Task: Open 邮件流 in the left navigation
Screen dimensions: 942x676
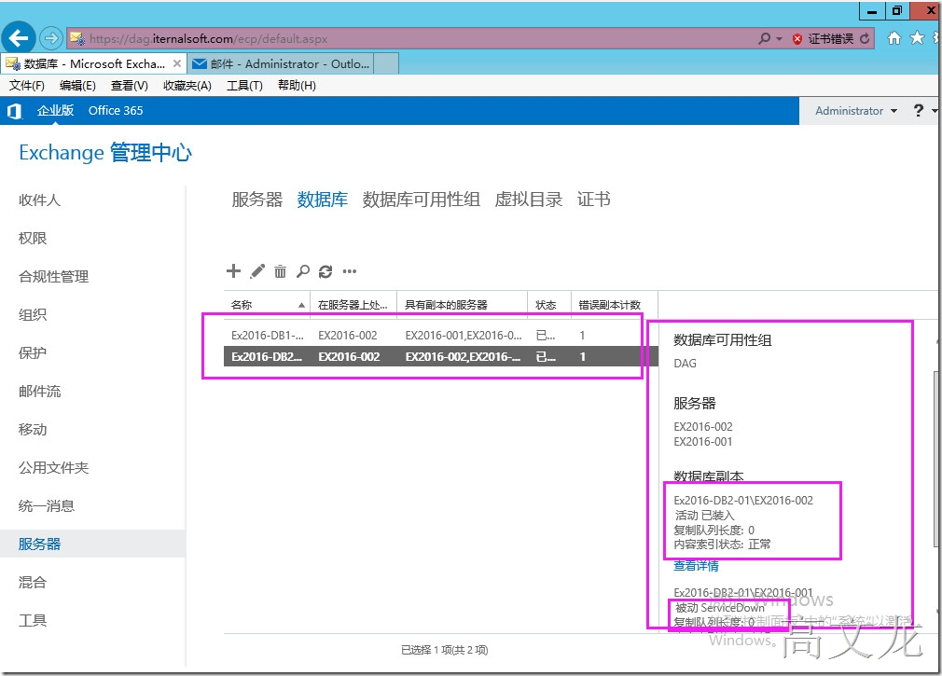Action: [39, 392]
